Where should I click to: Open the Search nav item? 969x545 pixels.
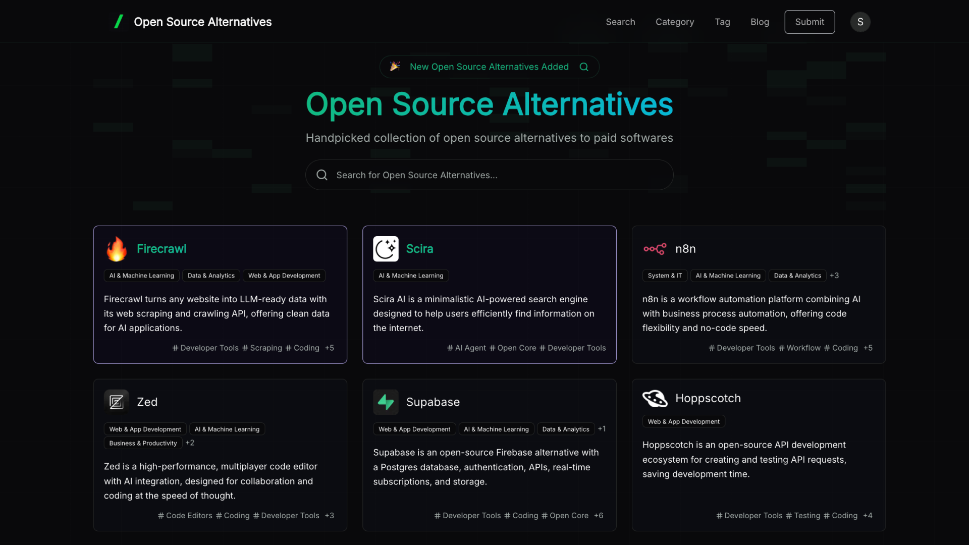point(620,22)
